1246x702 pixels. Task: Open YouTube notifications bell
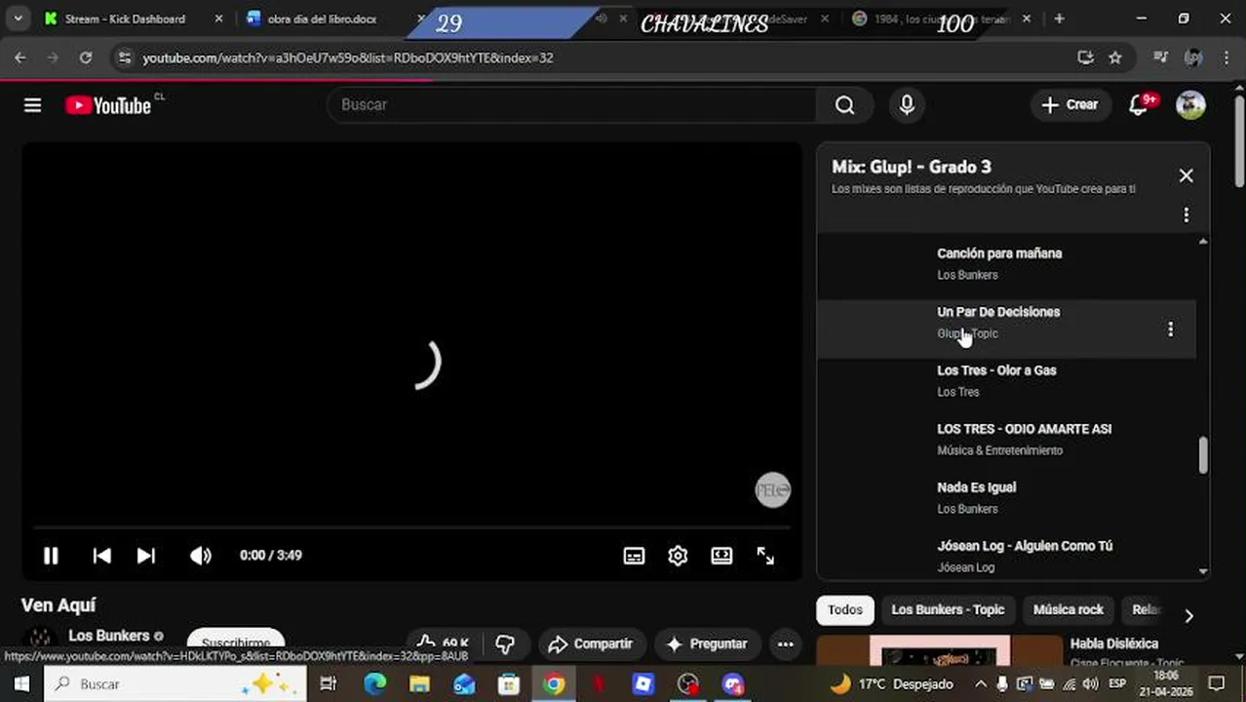pyautogui.click(x=1138, y=105)
